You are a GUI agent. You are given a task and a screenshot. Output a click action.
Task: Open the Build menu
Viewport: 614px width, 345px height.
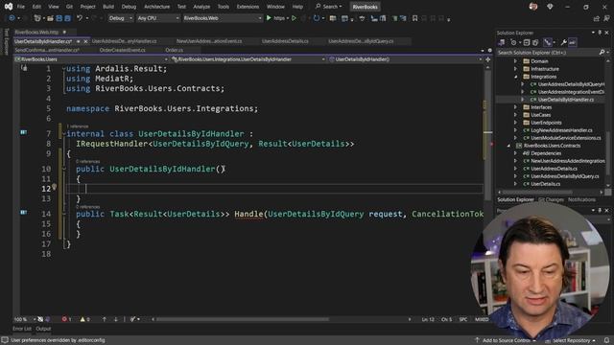pyautogui.click(x=108, y=7)
